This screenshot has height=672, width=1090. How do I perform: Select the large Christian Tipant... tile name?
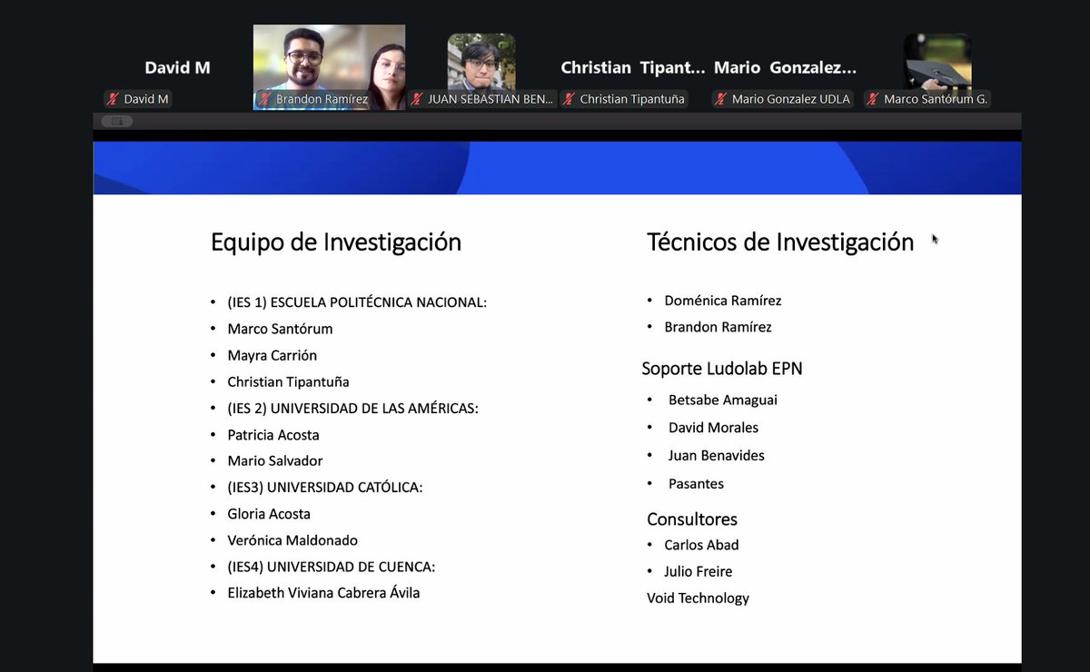[x=633, y=67]
